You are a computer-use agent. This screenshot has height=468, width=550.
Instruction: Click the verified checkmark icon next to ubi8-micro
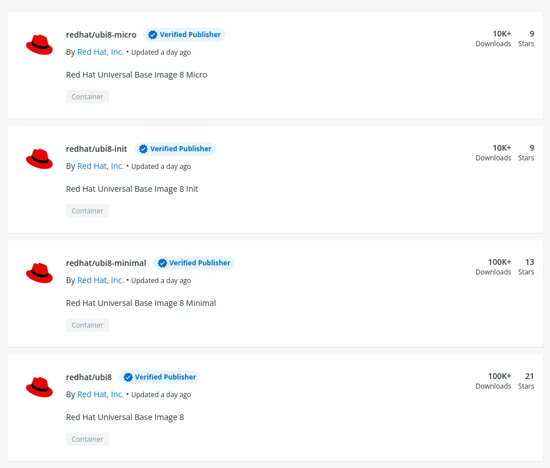pyautogui.click(x=152, y=35)
